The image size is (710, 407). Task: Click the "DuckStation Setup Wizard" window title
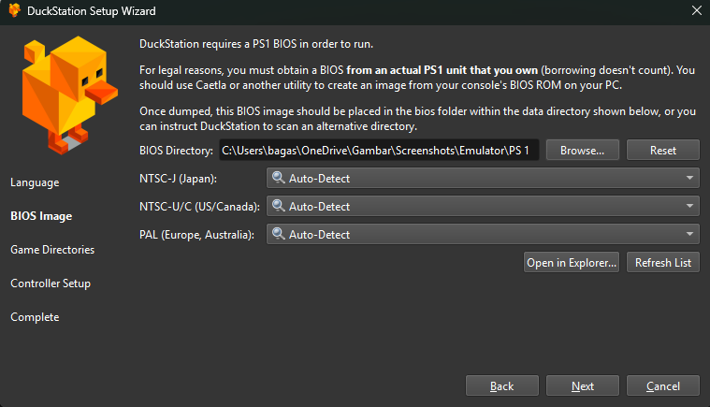[92, 11]
